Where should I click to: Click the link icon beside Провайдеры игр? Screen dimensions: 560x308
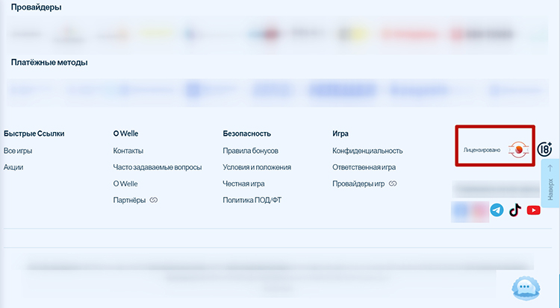click(393, 183)
